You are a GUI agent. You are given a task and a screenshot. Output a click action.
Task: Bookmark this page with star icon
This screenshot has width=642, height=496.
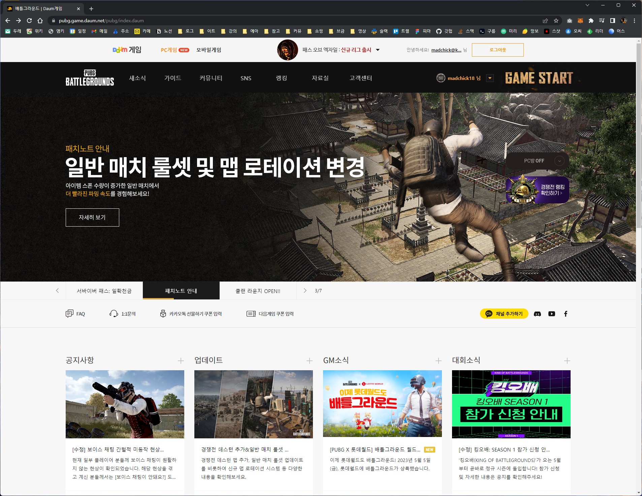tap(556, 21)
